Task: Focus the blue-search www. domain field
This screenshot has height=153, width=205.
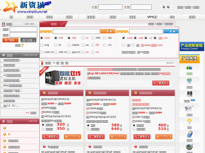Action: [x=146, y=31]
